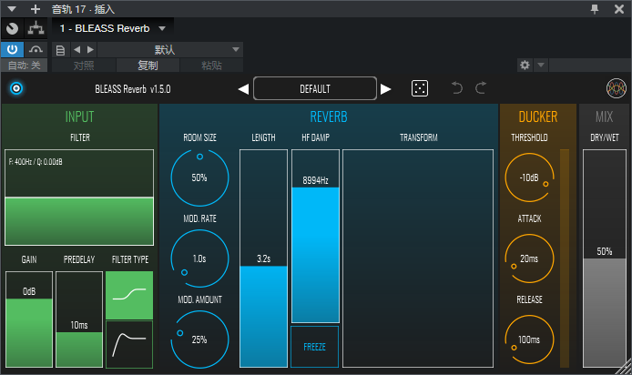Open the 默认 preset dropdown
Viewport: 632px width, 375px height.
pyautogui.click(x=169, y=50)
